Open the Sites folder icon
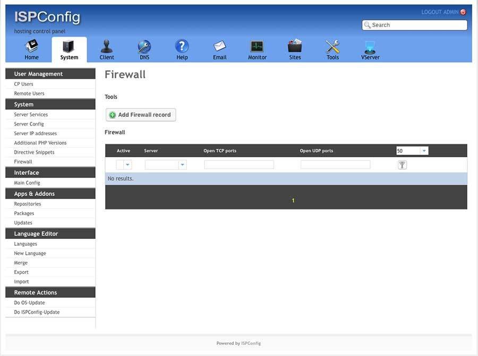This screenshot has height=356, width=478. [295, 46]
